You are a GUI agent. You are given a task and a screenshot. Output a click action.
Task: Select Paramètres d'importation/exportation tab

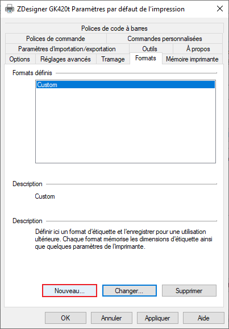[x=67, y=49]
